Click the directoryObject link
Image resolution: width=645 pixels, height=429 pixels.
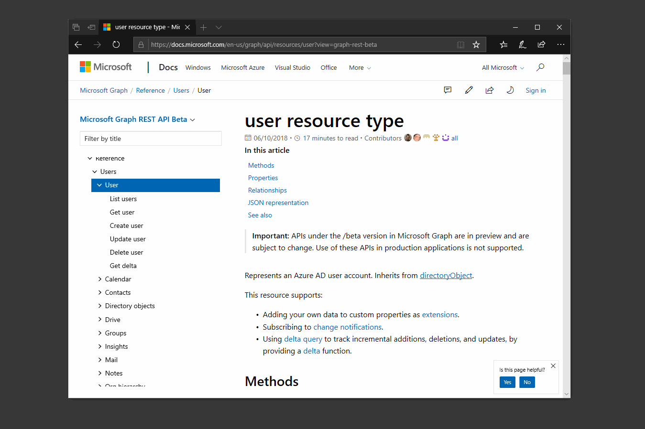pos(446,275)
